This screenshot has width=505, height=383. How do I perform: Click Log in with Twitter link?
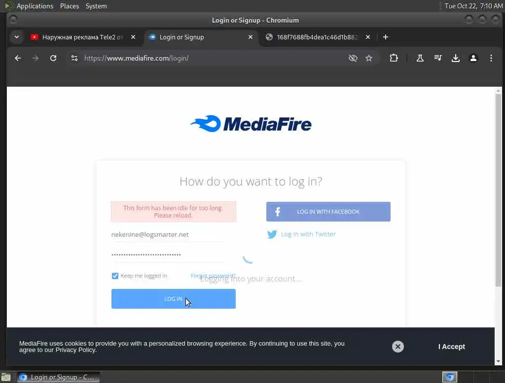[x=308, y=234]
